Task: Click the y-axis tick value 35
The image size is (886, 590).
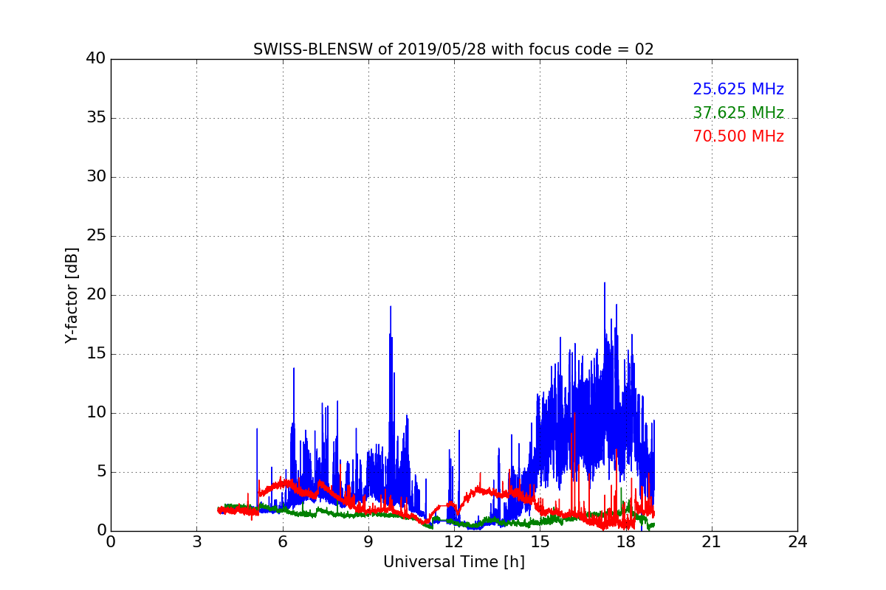Action: coord(95,118)
